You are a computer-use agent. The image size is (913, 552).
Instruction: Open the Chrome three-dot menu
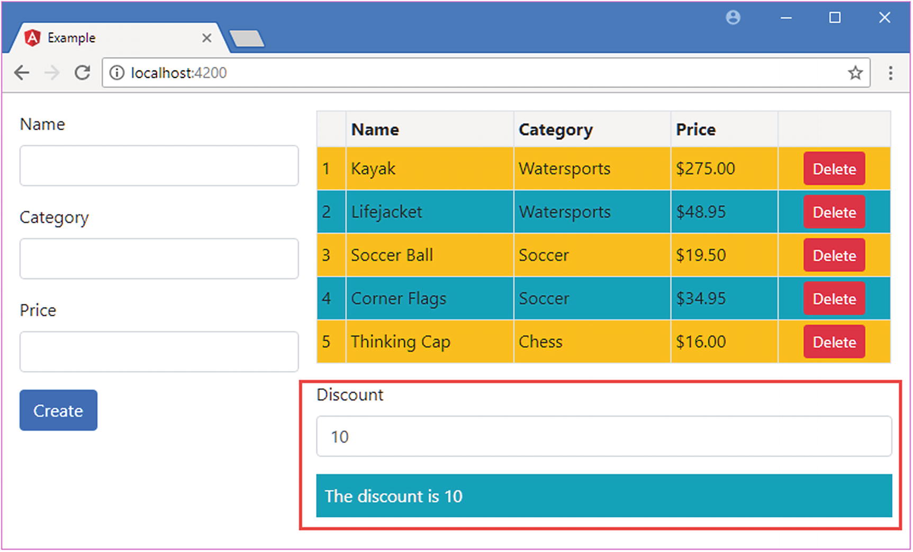891,73
